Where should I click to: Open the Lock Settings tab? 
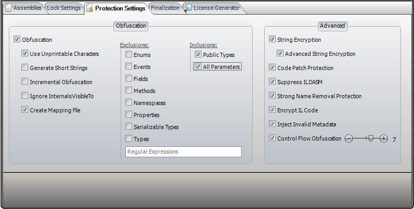tap(64, 8)
